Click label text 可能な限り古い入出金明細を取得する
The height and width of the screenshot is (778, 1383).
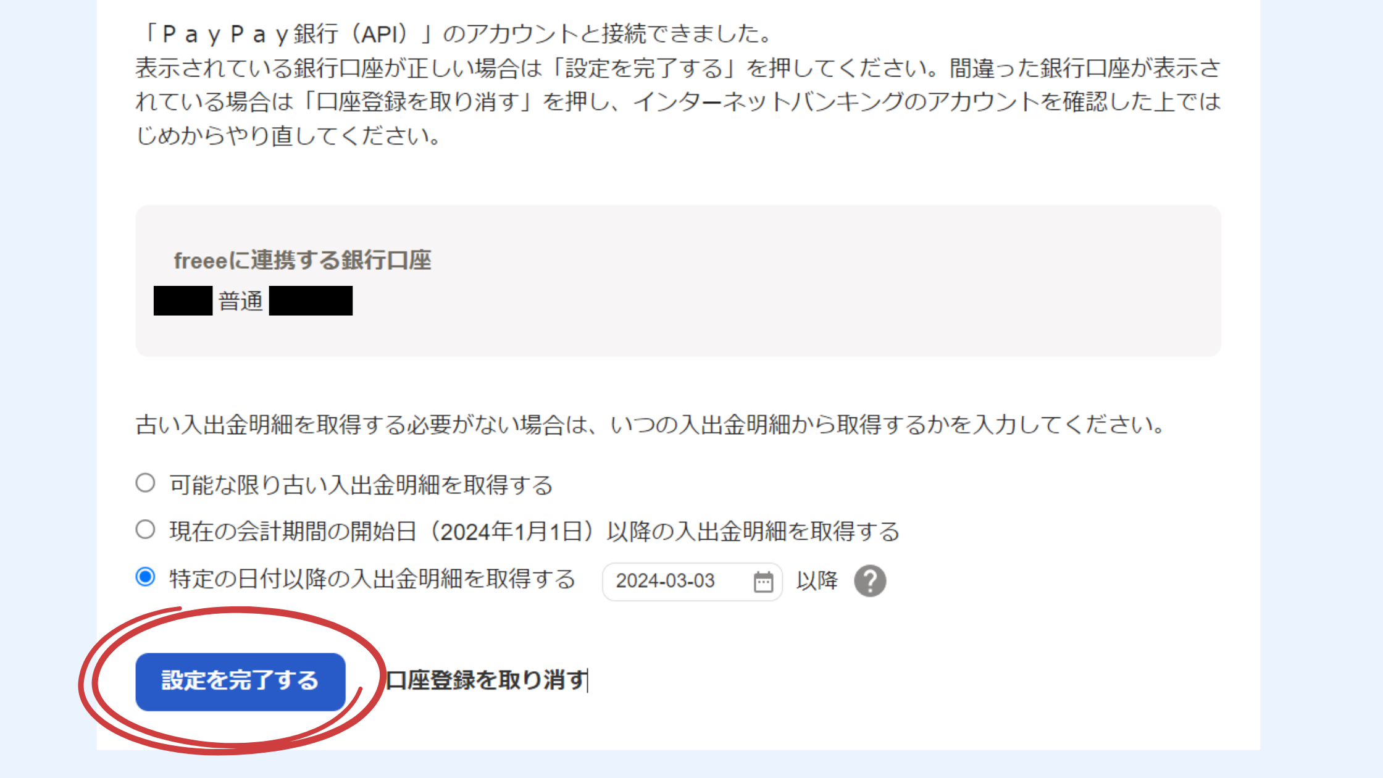[361, 485]
